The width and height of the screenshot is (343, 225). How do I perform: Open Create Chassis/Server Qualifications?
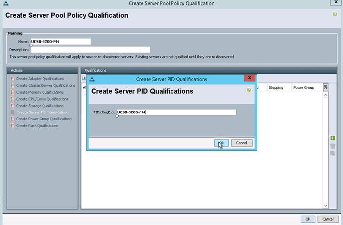[x=45, y=86]
